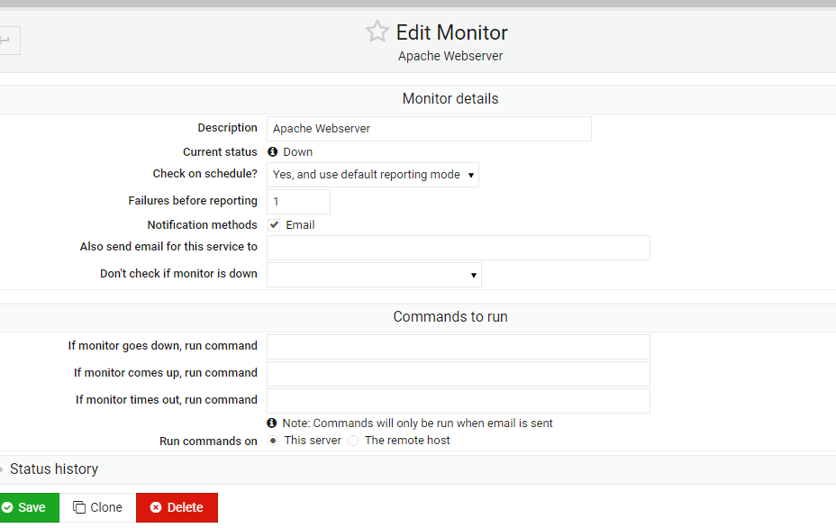This screenshot has width=836, height=528.
Task: Click the 'Monitor details' section header
Action: (450, 99)
